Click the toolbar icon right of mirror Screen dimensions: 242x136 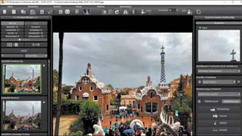[134, 12]
